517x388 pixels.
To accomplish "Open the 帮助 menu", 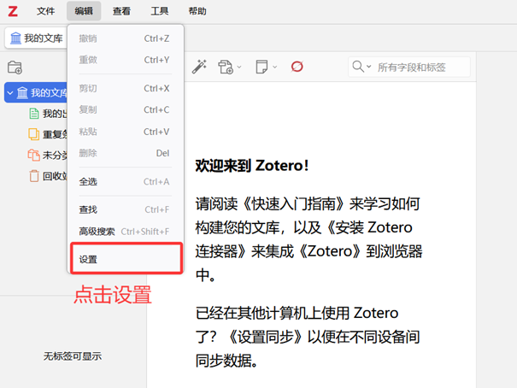I will coord(197,11).
